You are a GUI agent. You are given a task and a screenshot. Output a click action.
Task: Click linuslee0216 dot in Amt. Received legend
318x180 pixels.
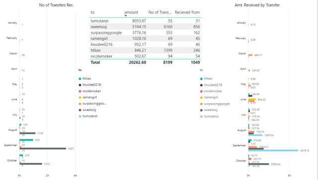point(201,85)
